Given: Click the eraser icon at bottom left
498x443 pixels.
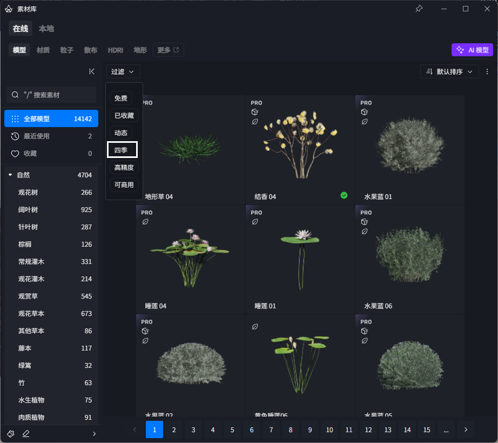Looking at the screenshot, I should pyautogui.click(x=26, y=433).
